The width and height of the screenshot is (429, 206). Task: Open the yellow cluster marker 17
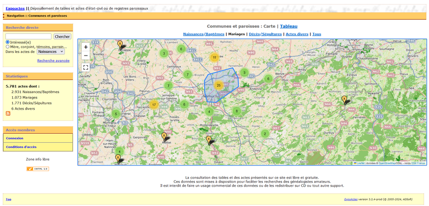154,104
